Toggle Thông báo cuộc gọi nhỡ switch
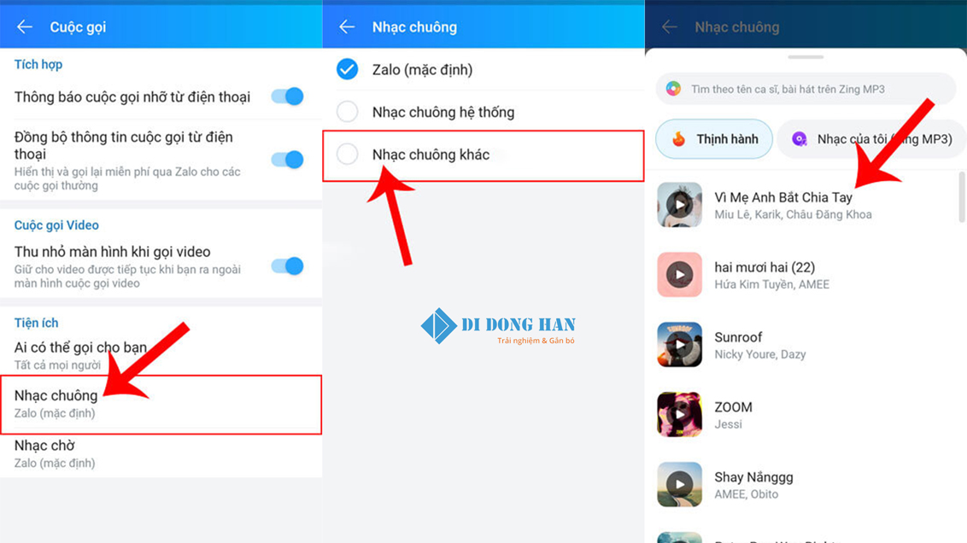This screenshot has height=543, width=967. [288, 96]
